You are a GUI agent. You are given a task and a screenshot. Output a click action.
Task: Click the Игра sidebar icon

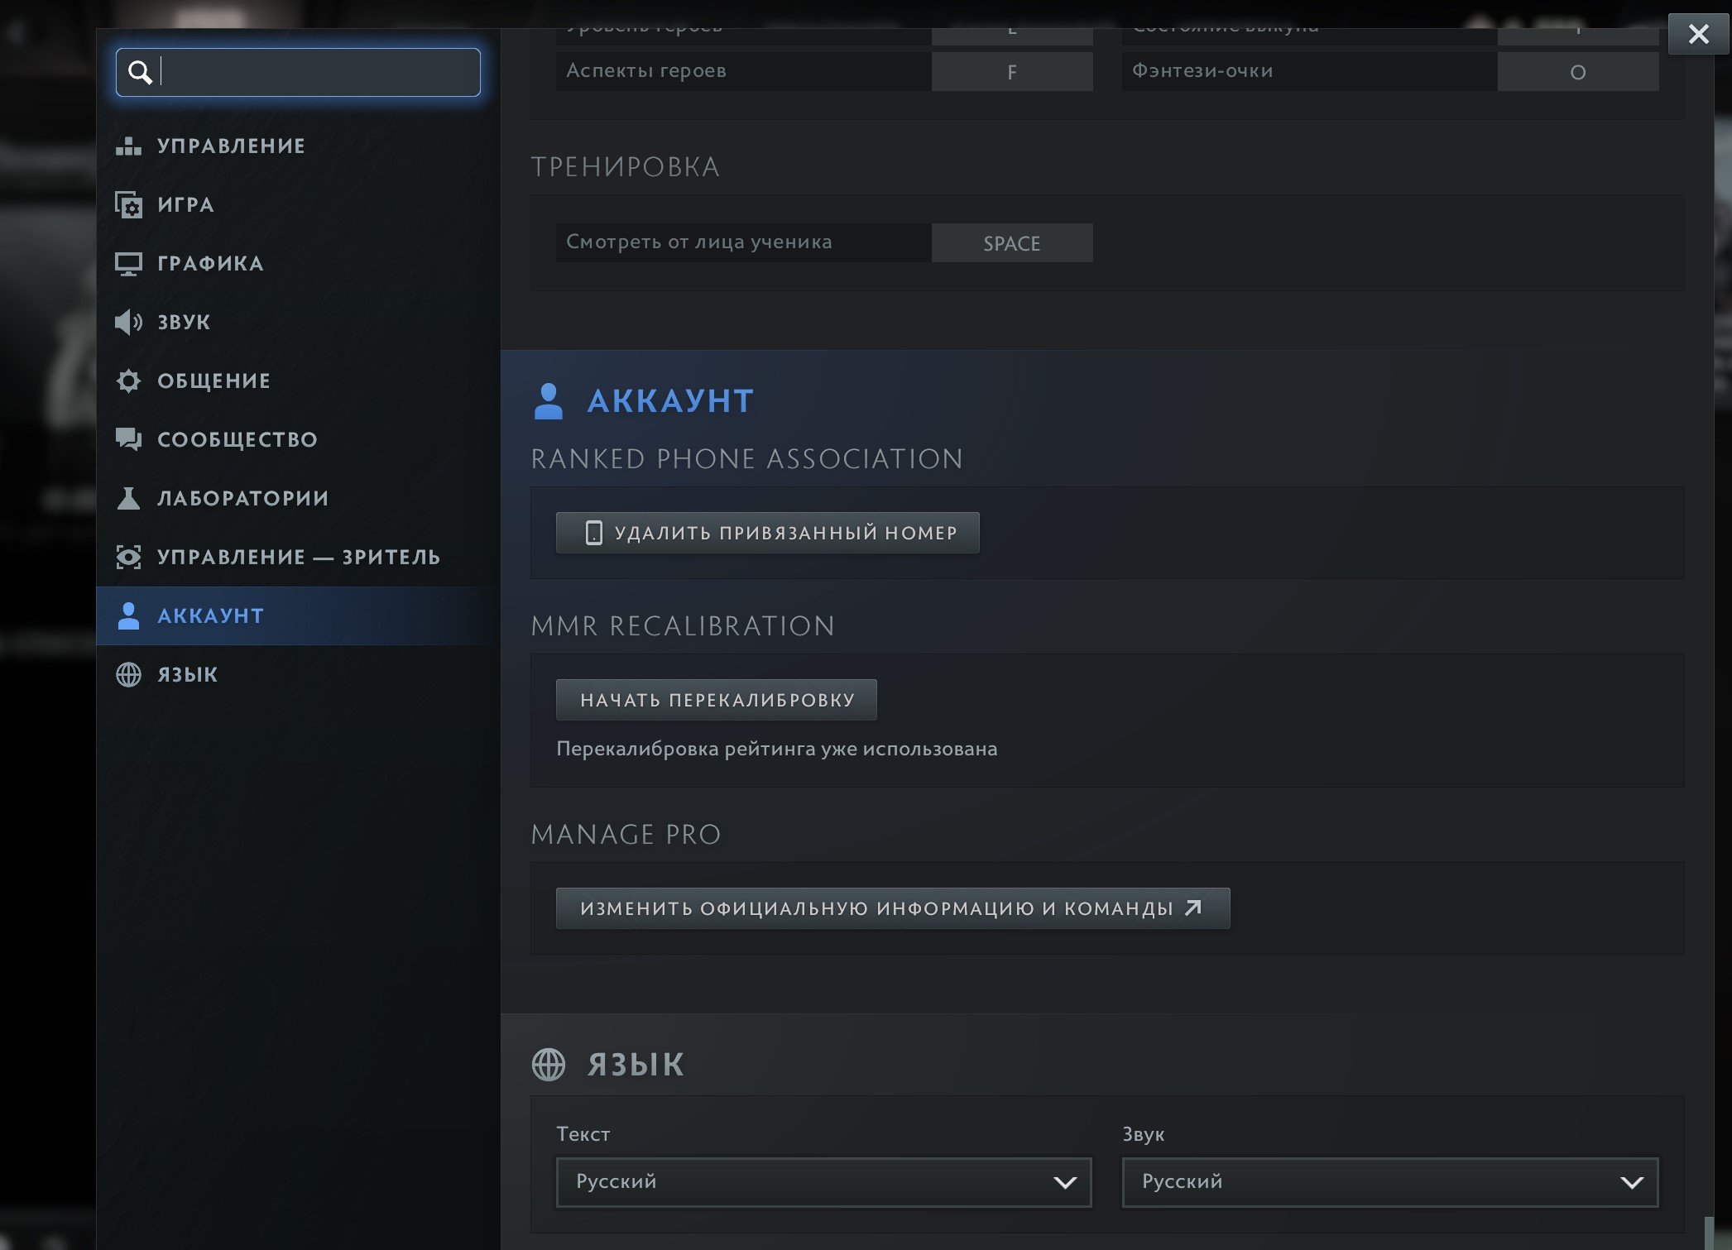tap(128, 204)
